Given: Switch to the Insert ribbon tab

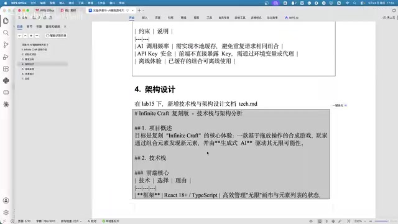Looking at the screenshot, I should click(x=145, y=18).
